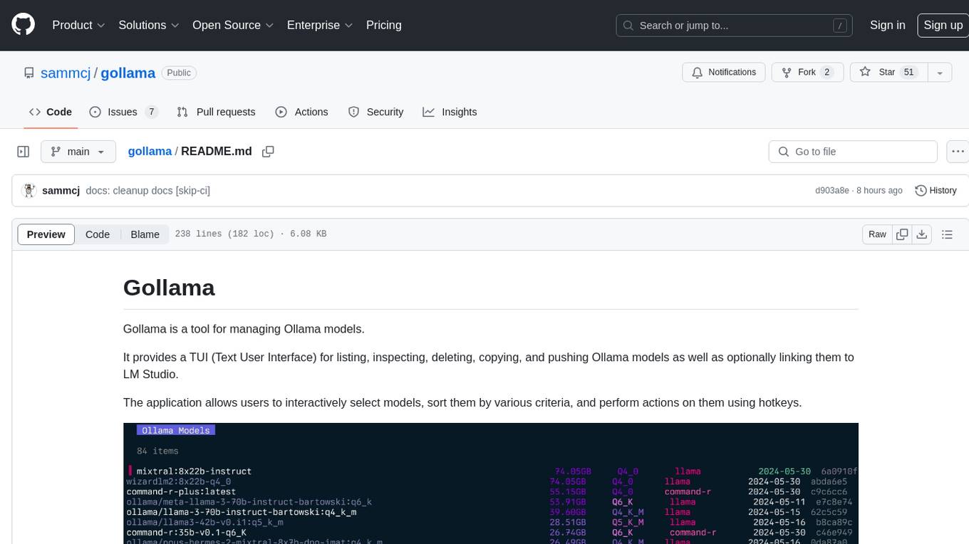The image size is (969, 544).
Task: Click the Sign in link
Action: tap(888, 25)
